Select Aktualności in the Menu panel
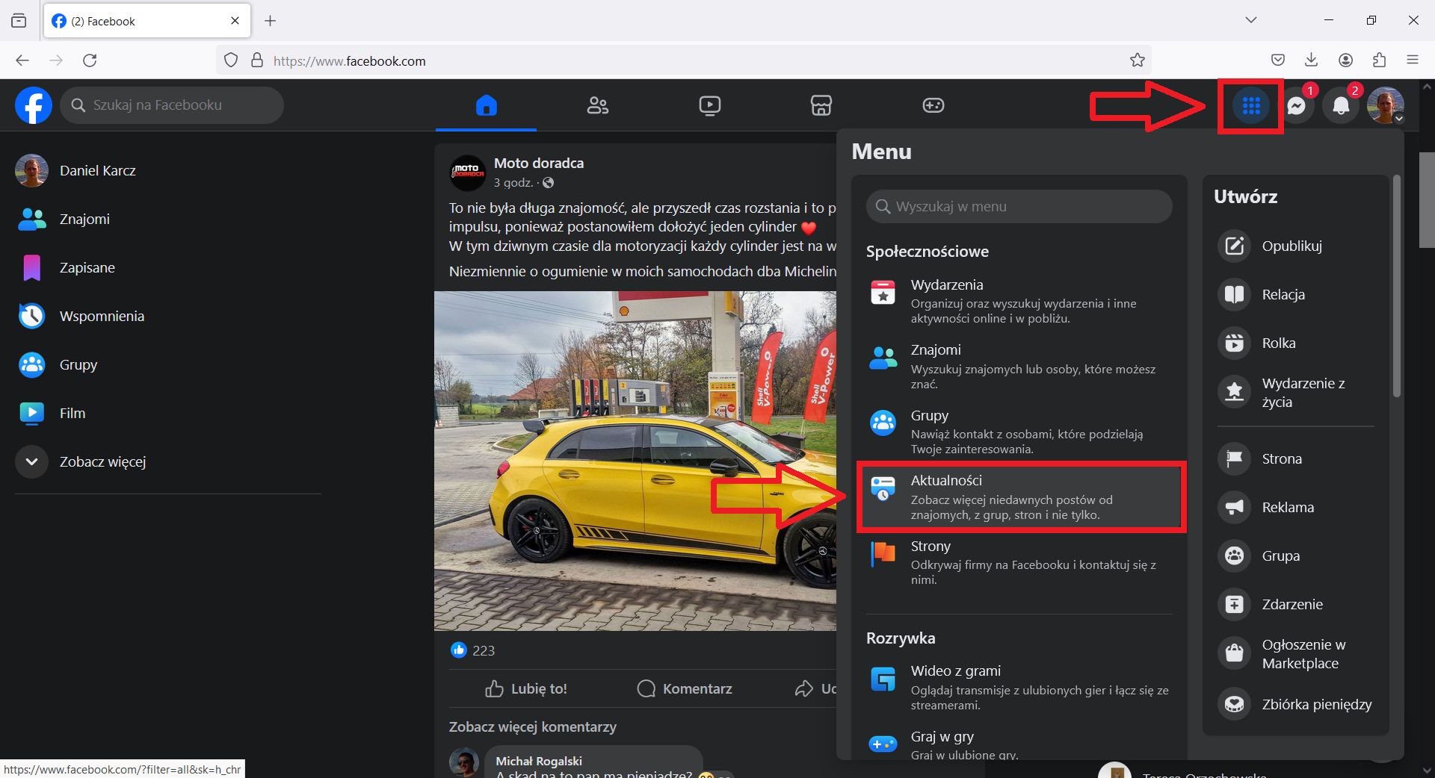Image resolution: width=1435 pixels, height=778 pixels. click(x=1020, y=497)
